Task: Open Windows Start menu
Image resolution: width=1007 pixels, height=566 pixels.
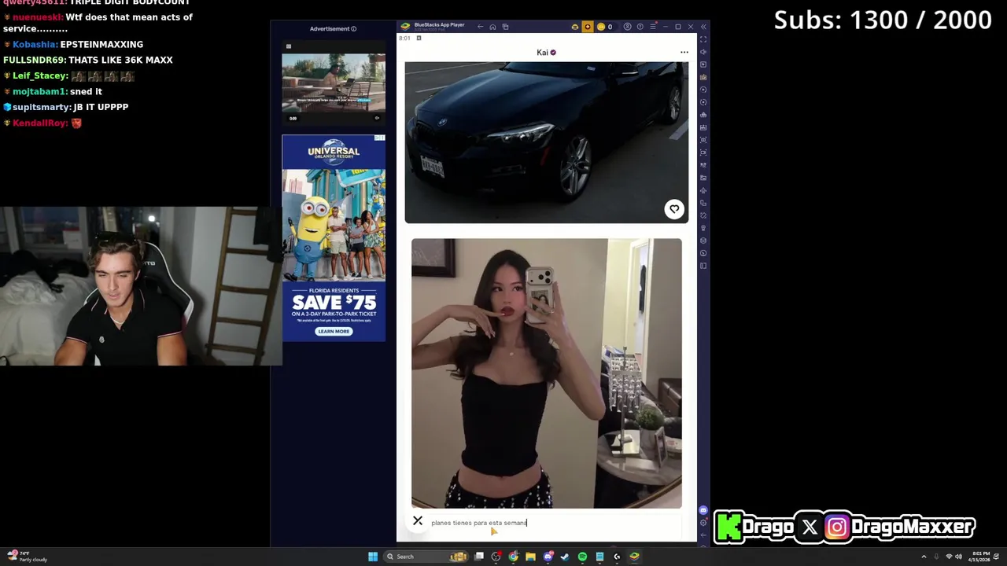Action: tap(373, 557)
